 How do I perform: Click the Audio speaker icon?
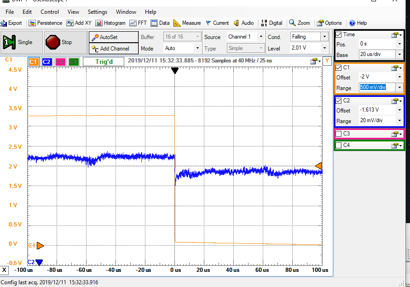tap(244, 23)
